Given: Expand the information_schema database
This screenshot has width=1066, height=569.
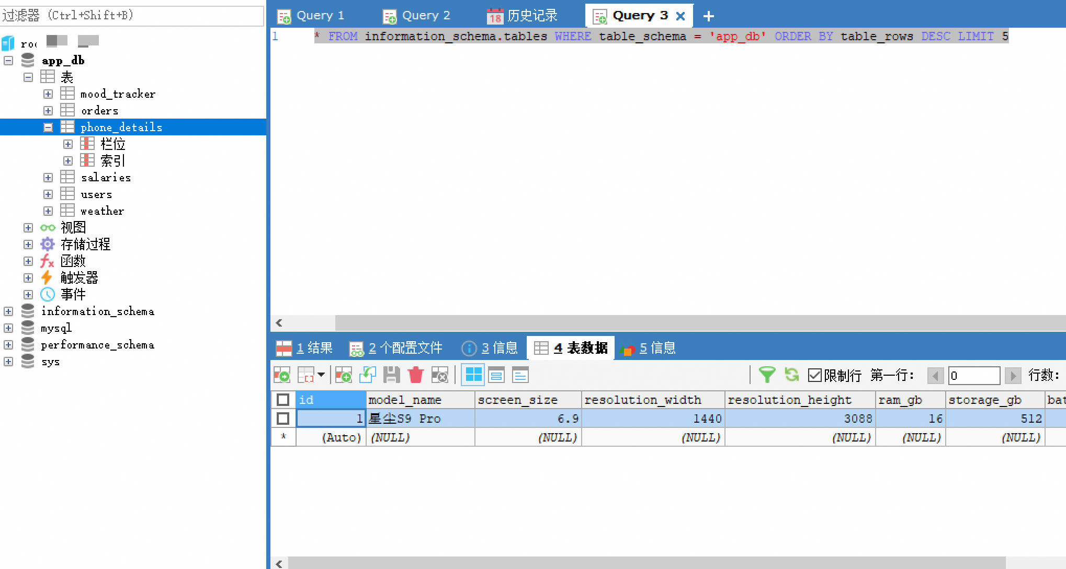Looking at the screenshot, I should 8,311.
